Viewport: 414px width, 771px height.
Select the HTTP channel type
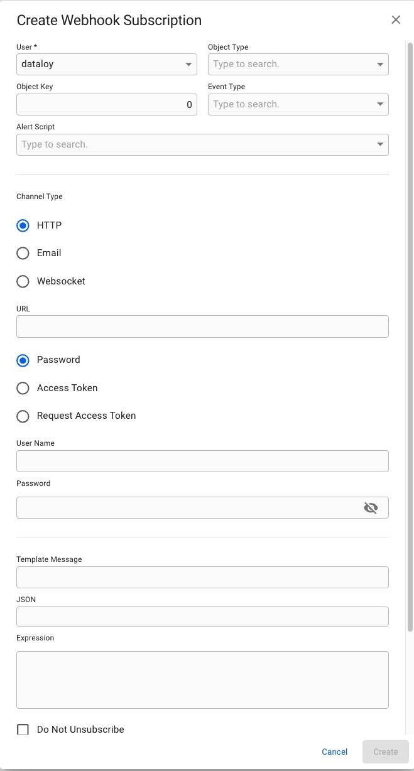click(23, 225)
